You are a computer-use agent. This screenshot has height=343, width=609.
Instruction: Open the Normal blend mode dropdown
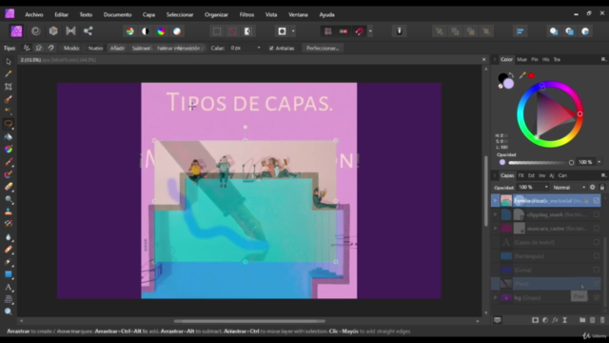tap(569, 188)
